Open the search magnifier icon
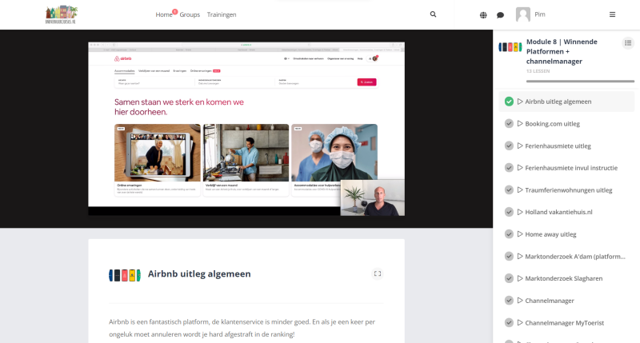Viewport: 640px width, 343px height. tap(433, 14)
